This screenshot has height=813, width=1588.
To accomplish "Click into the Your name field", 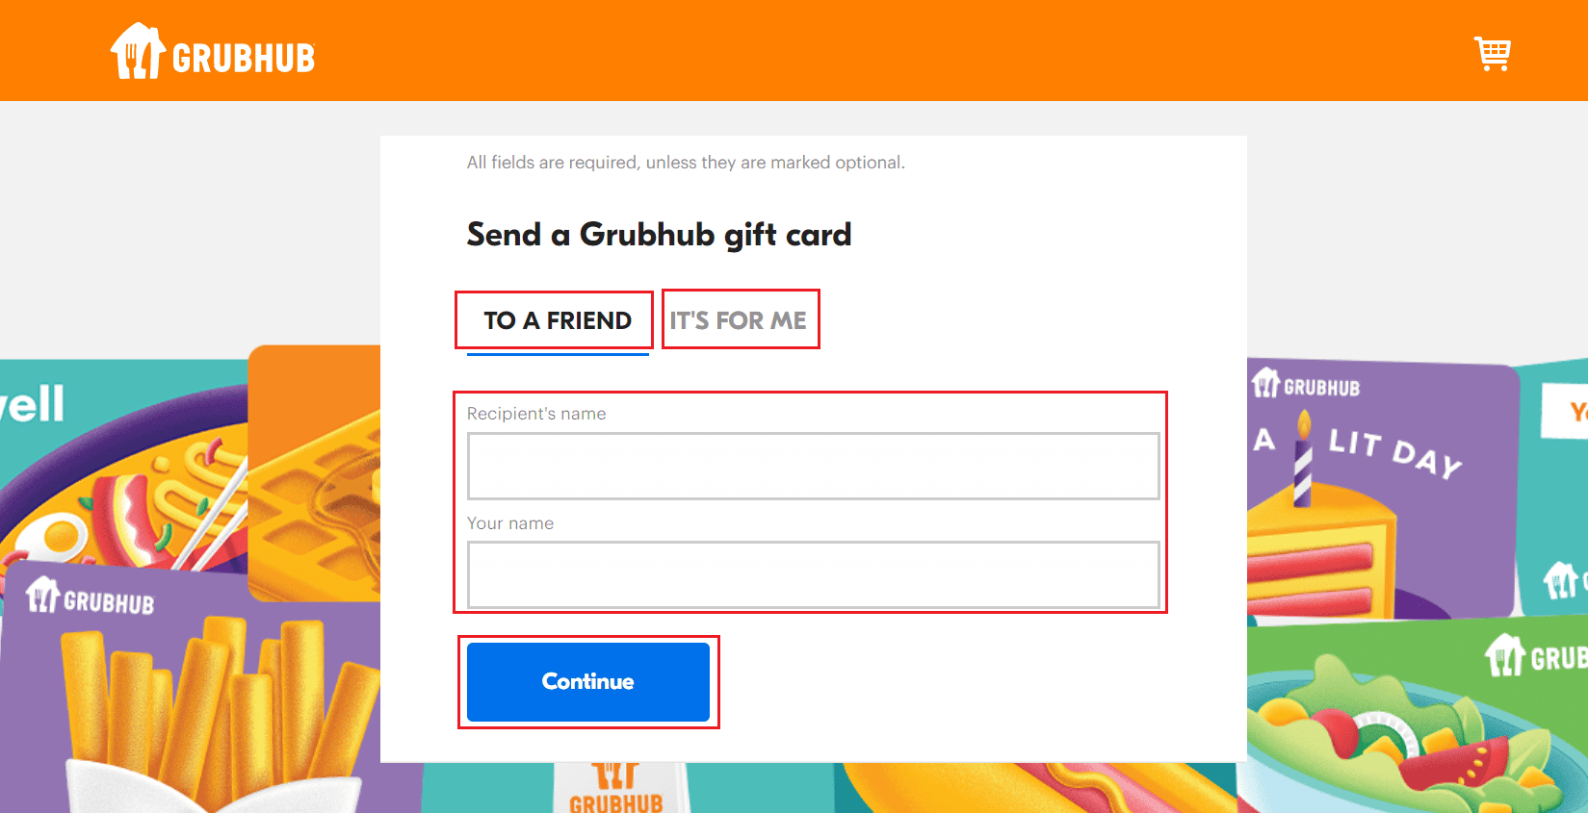I will pyautogui.click(x=813, y=574).
